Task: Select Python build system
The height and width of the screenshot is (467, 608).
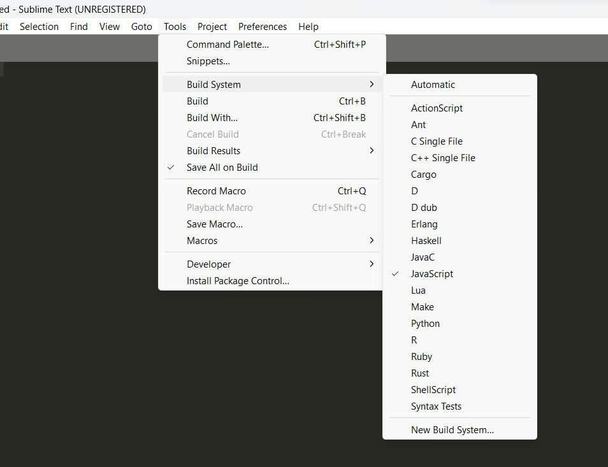Action: (x=460, y=324)
